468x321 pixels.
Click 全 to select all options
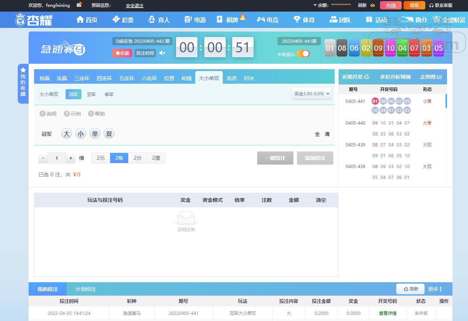point(317,134)
